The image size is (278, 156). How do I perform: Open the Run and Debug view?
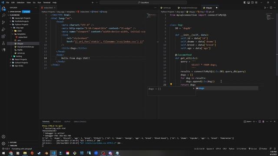point(3,29)
